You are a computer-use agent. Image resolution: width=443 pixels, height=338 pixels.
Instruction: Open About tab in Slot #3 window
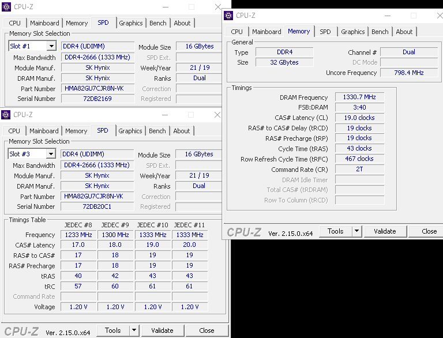pyautogui.click(x=182, y=131)
